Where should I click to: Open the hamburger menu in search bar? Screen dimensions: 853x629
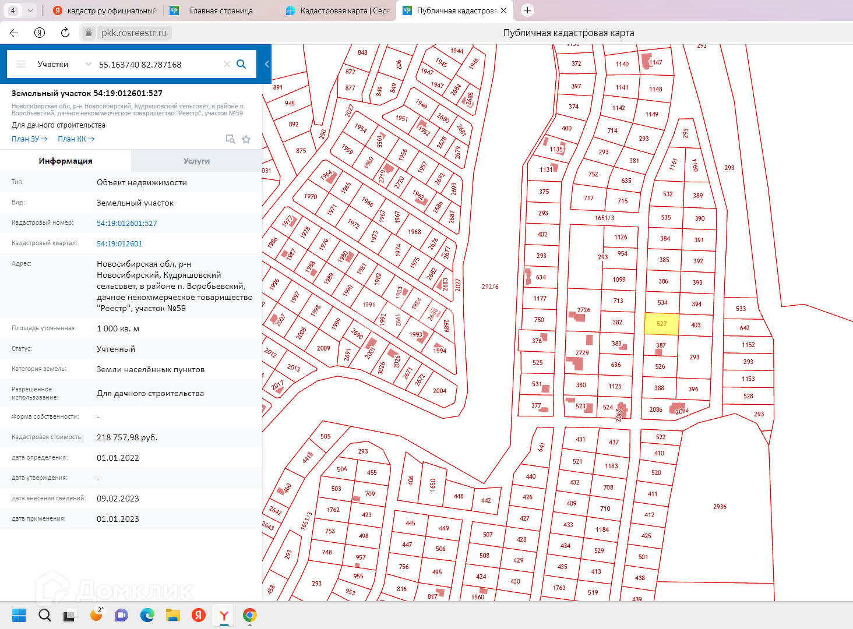click(x=21, y=64)
